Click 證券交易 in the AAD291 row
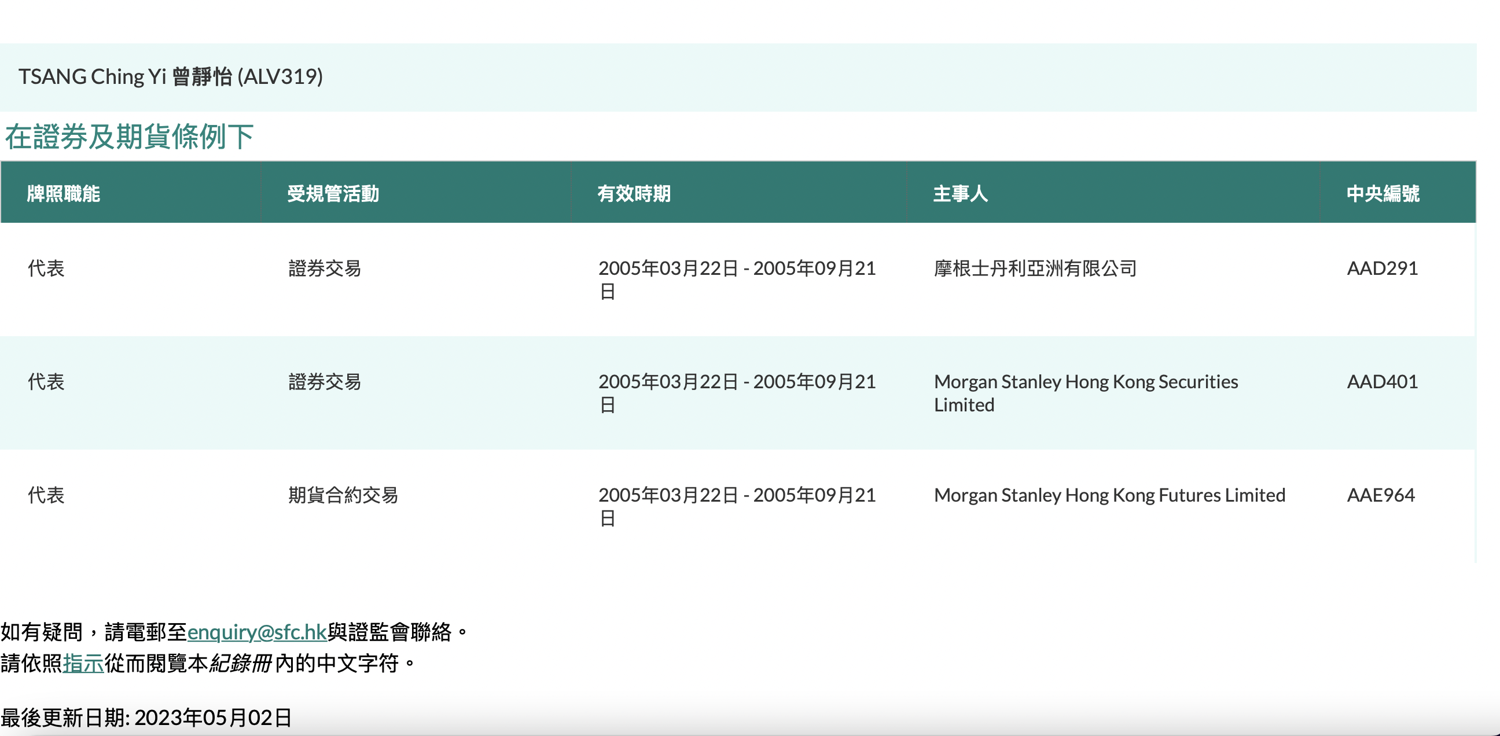Viewport: 1500px width, 736px height. [324, 268]
